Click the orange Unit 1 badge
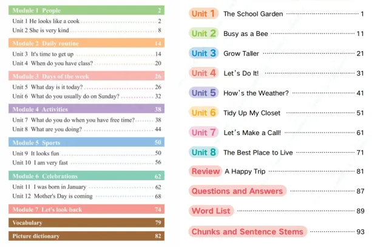372x247 pixels. pyautogui.click(x=203, y=13)
